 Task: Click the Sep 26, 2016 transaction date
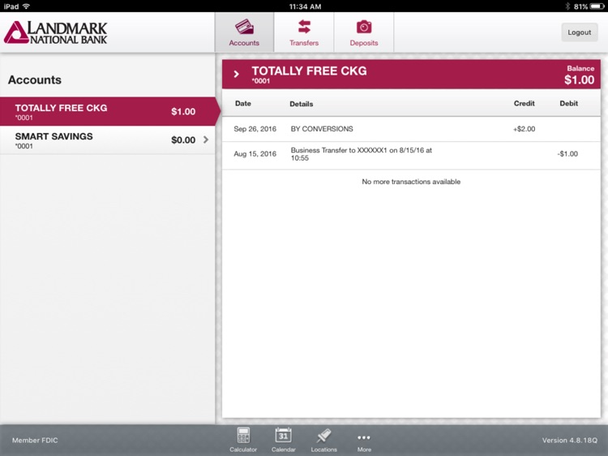(255, 129)
